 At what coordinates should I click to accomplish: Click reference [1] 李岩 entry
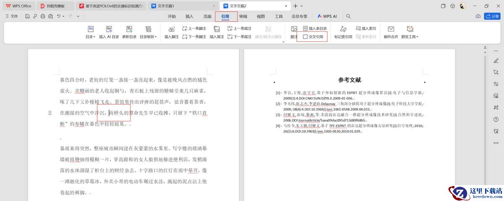click(349, 95)
